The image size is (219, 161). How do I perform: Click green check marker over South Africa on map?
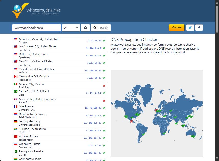pyautogui.click(x=164, y=133)
